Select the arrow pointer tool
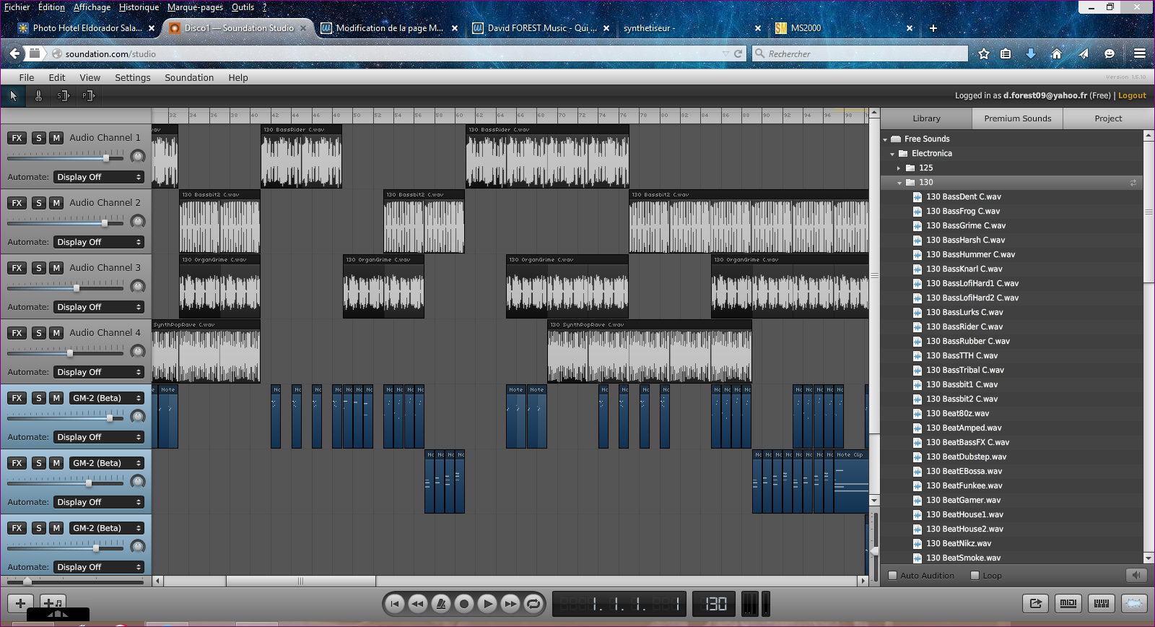 (x=13, y=95)
